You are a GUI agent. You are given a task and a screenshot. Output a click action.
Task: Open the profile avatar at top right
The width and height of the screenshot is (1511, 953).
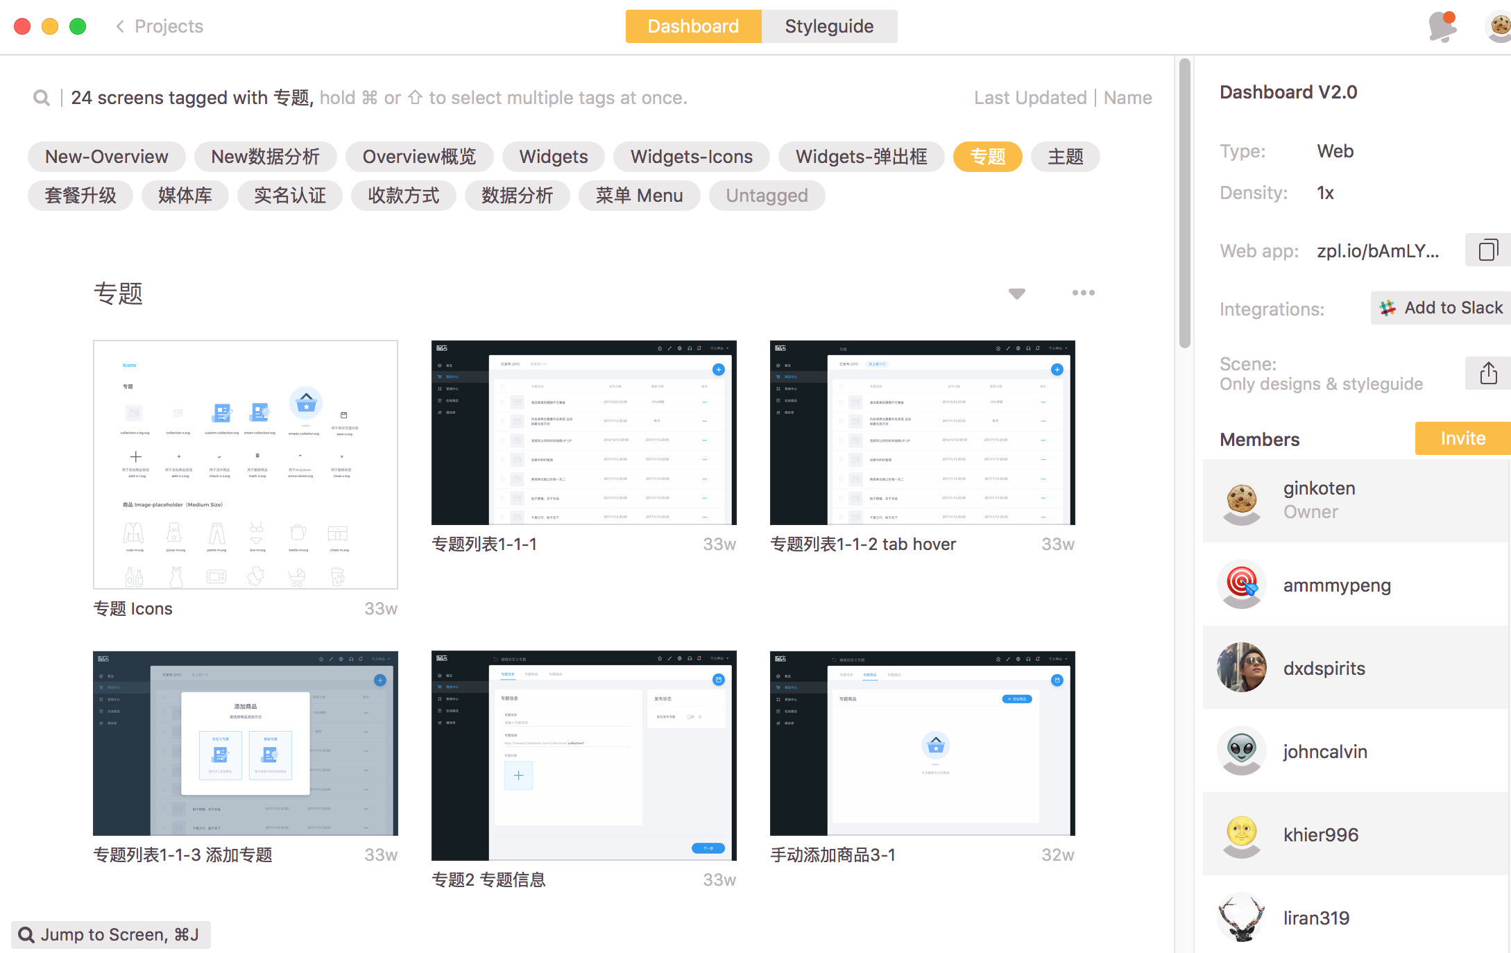click(1499, 26)
